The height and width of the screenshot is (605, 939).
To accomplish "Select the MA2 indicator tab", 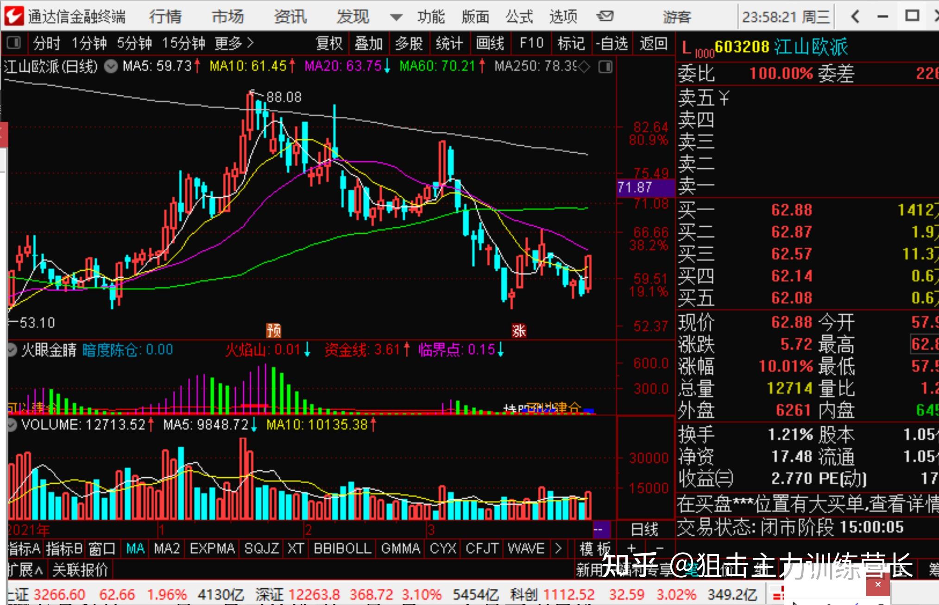I will pyautogui.click(x=167, y=549).
